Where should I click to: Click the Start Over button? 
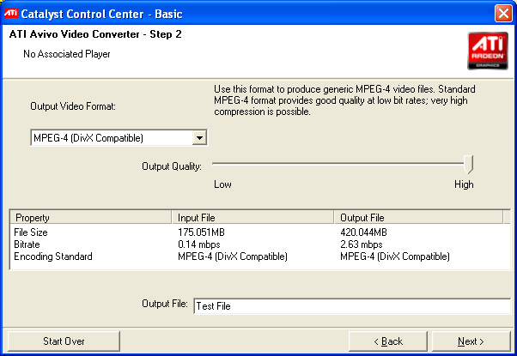click(64, 341)
